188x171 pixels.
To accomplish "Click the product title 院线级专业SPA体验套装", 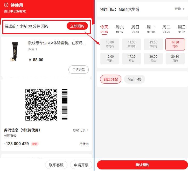I will coord(57,43).
